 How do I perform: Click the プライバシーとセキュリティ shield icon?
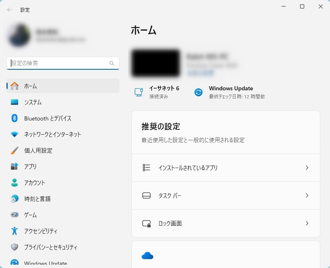[x=15, y=247]
